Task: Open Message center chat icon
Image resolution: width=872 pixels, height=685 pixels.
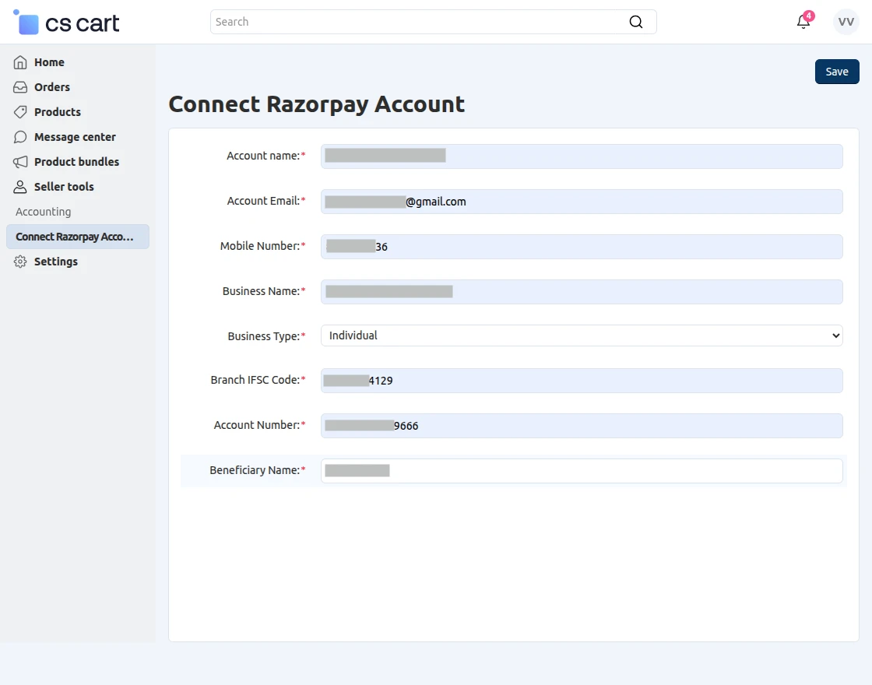Action: click(x=19, y=136)
